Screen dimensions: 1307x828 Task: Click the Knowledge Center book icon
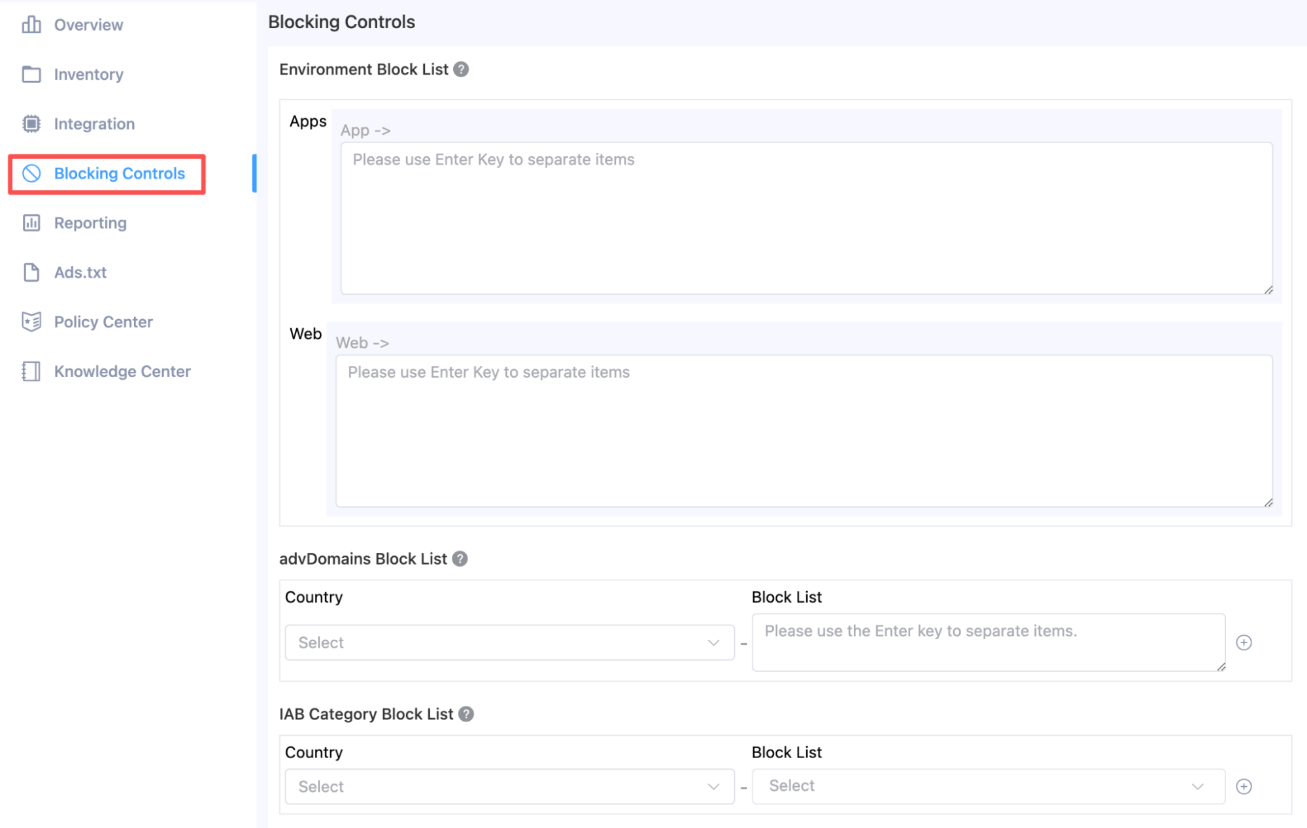click(31, 371)
